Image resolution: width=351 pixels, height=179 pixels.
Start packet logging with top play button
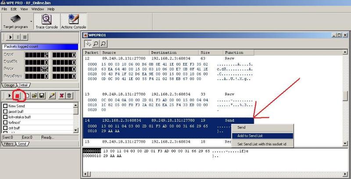(x=11, y=37)
